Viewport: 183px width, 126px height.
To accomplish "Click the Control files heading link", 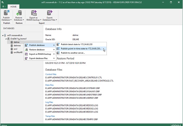I will tap(51, 74).
